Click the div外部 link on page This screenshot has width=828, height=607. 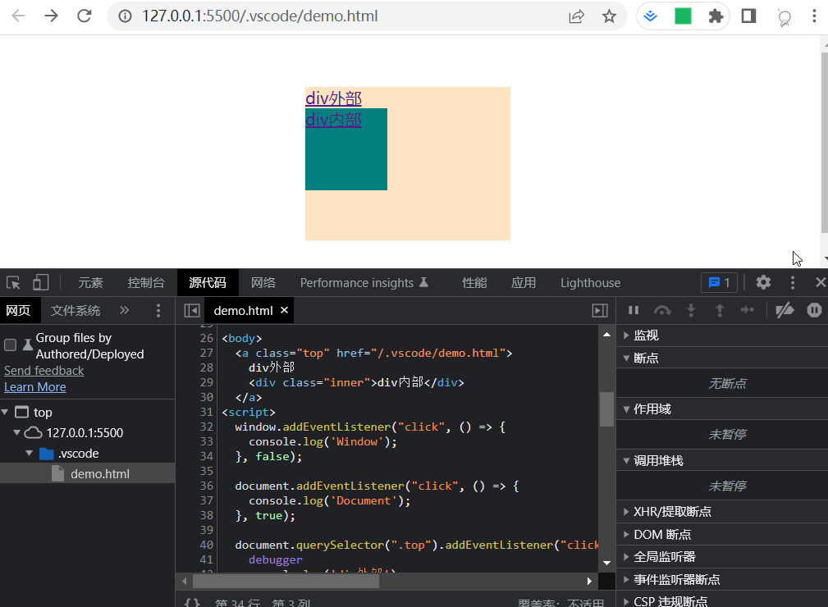pos(333,98)
